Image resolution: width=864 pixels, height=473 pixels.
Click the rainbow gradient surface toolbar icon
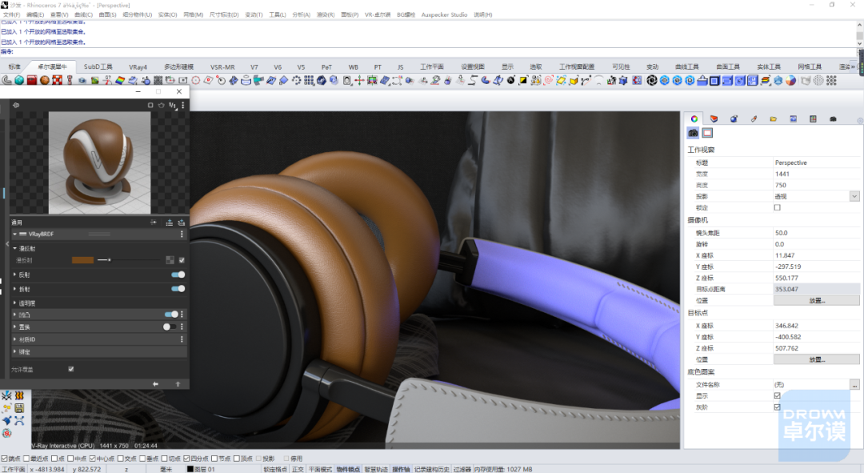120,81
